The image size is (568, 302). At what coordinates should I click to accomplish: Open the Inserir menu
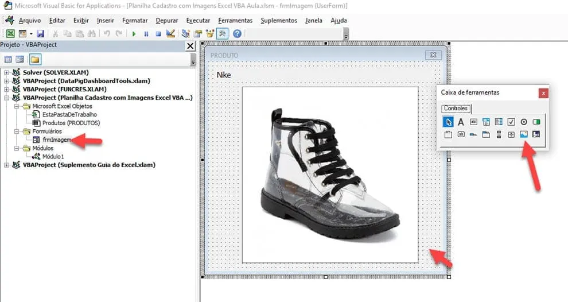point(106,21)
